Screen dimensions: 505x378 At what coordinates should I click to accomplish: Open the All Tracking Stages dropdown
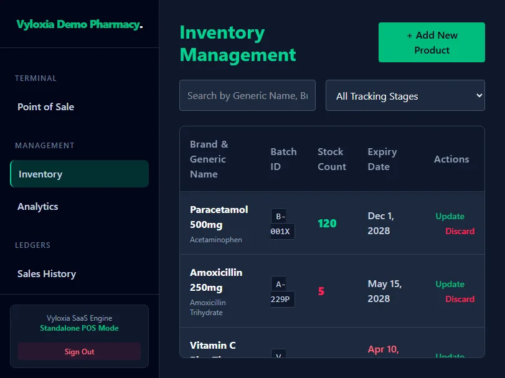click(x=405, y=95)
